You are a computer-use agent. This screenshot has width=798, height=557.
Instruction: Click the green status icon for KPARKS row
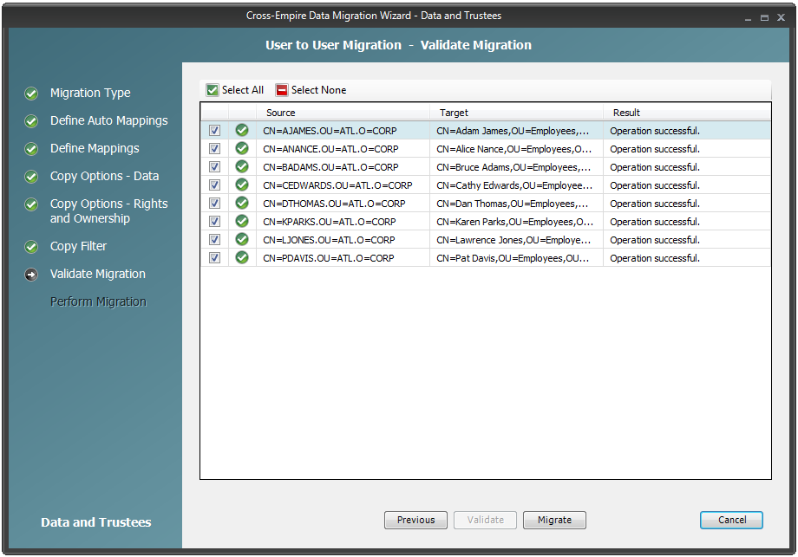click(242, 222)
